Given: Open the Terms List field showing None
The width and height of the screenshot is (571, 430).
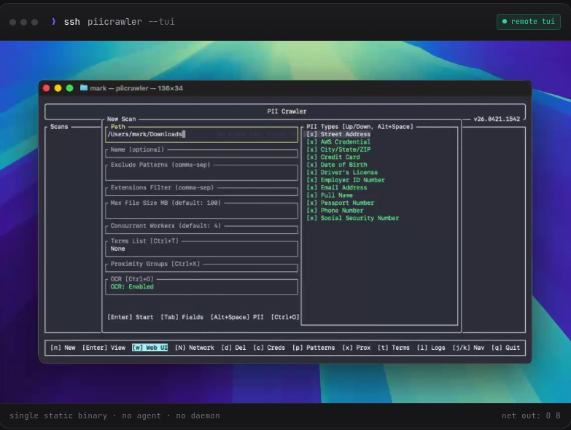Looking at the screenshot, I should (201, 249).
